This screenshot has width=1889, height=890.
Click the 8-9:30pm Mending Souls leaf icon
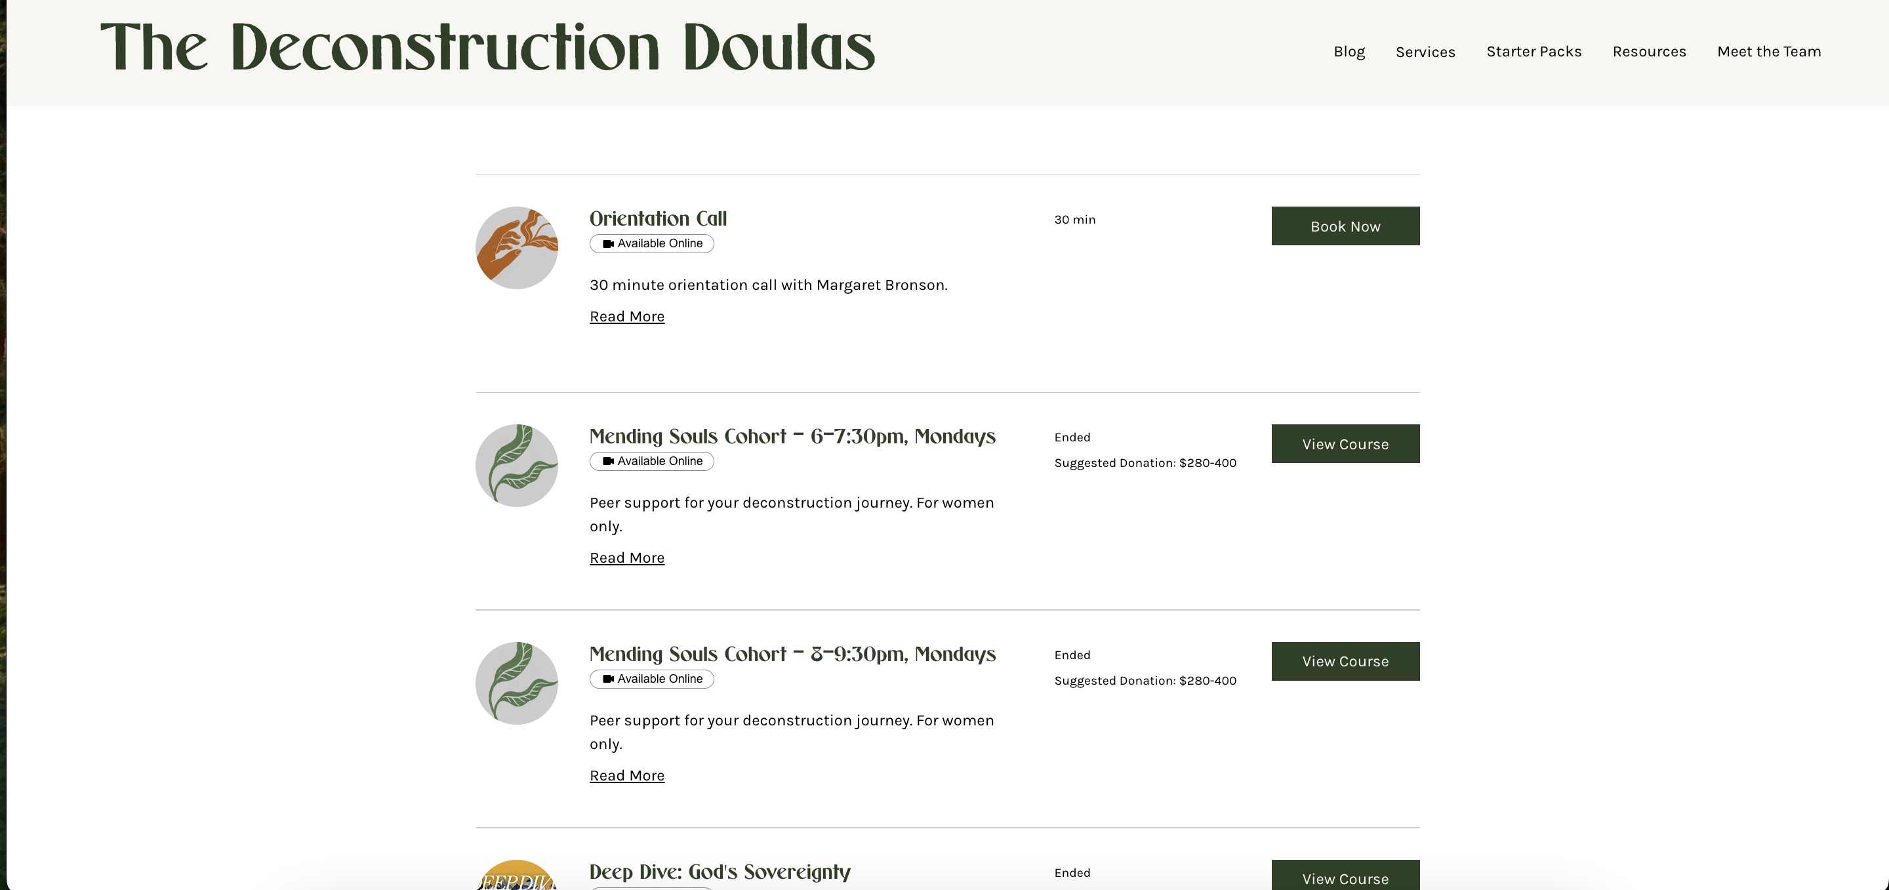pos(516,683)
